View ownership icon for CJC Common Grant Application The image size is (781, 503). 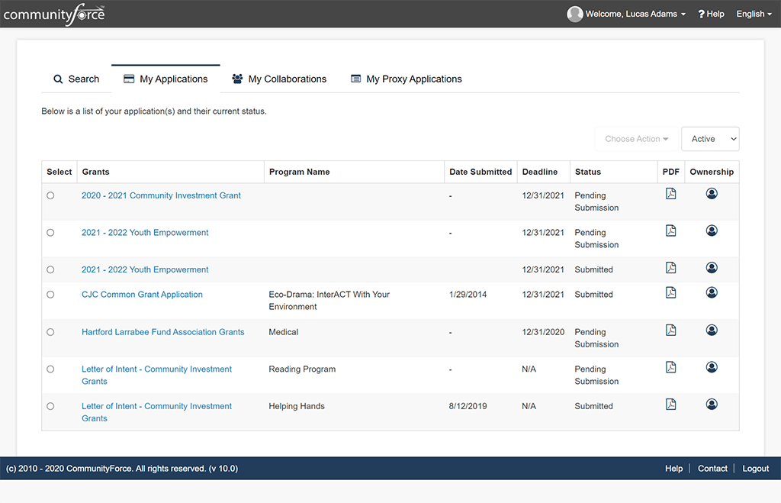[712, 292]
